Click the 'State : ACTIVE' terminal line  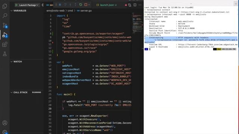tap(167, 24)
